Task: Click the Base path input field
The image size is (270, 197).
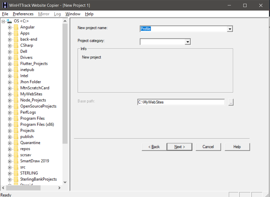Action: tap(181, 102)
